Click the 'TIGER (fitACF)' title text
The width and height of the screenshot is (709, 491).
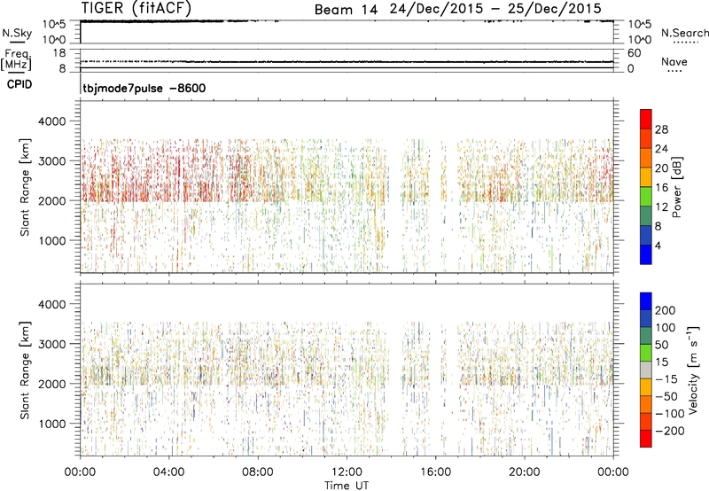[136, 8]
